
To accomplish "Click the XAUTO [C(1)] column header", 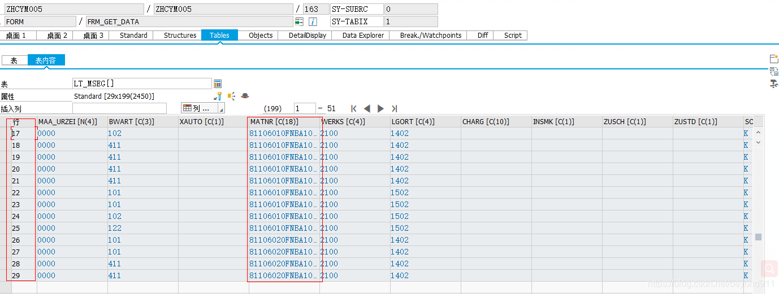I will click(213, 121).
